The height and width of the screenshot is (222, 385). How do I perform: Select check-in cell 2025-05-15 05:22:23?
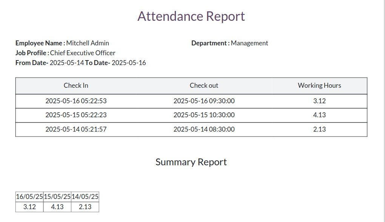[x=76, y=115]
